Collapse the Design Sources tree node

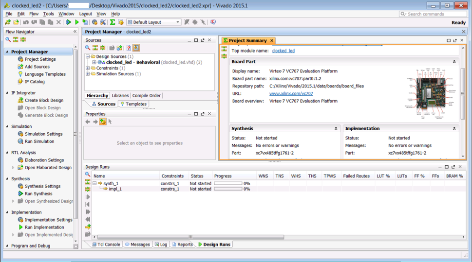pos(88,56)
